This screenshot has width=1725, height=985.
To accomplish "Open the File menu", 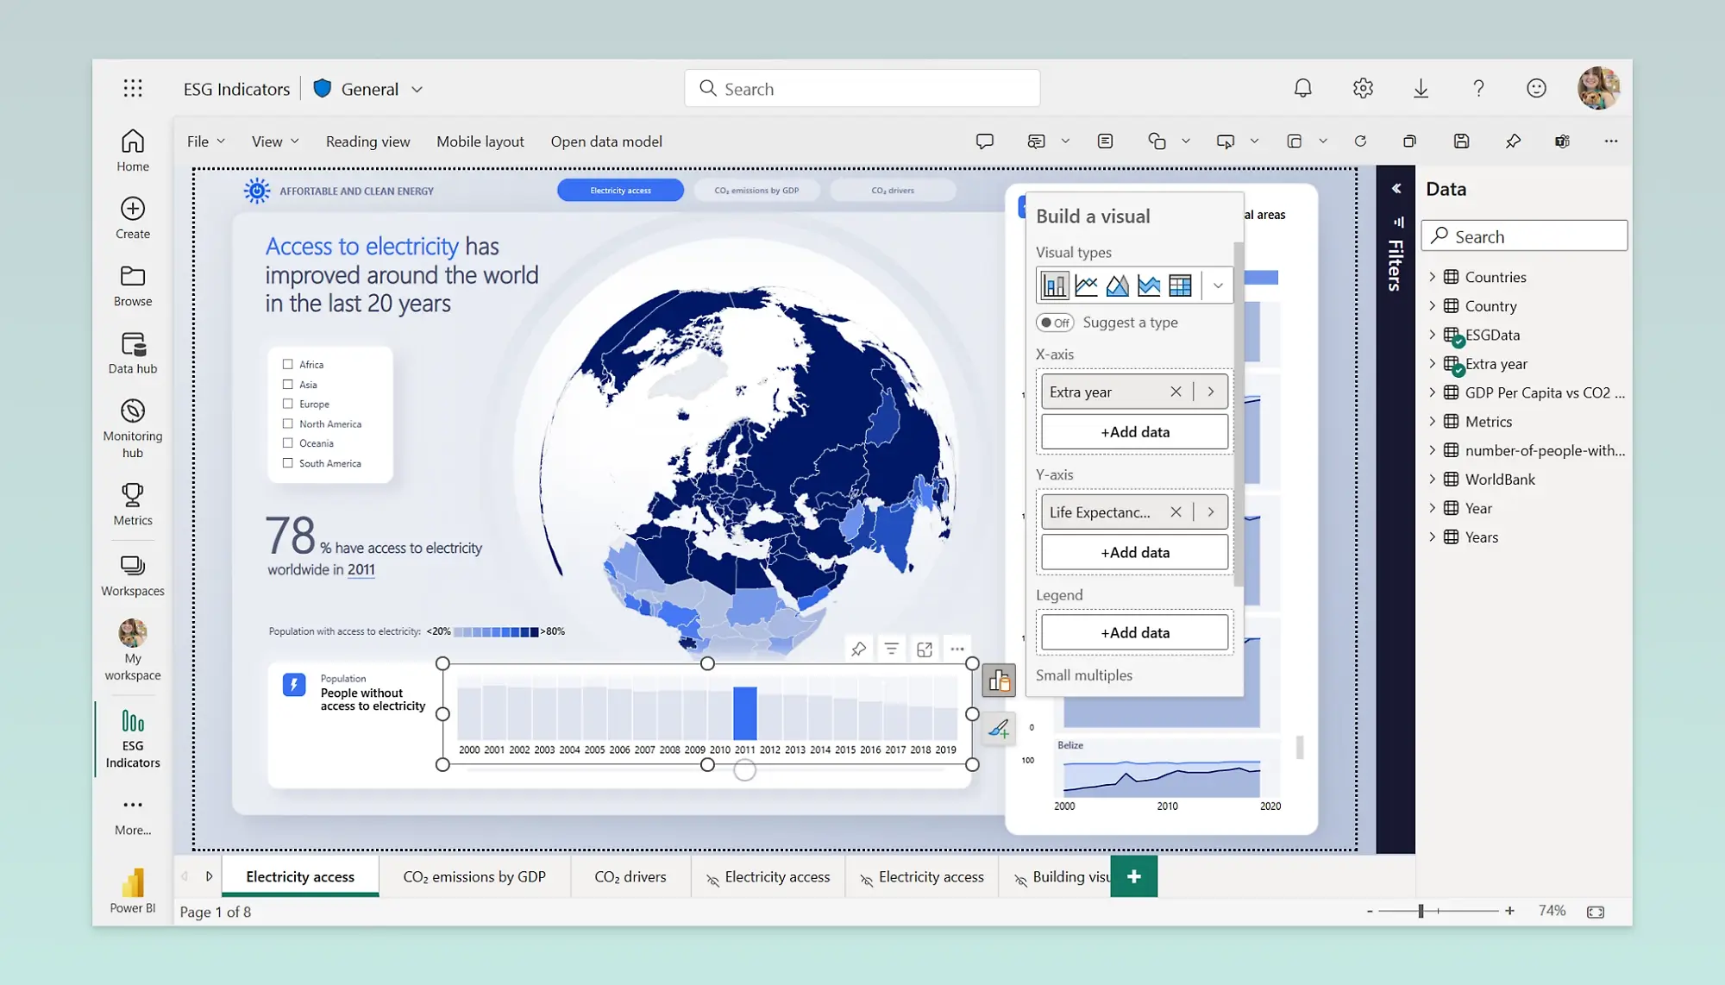I will [x=198, y=141].
